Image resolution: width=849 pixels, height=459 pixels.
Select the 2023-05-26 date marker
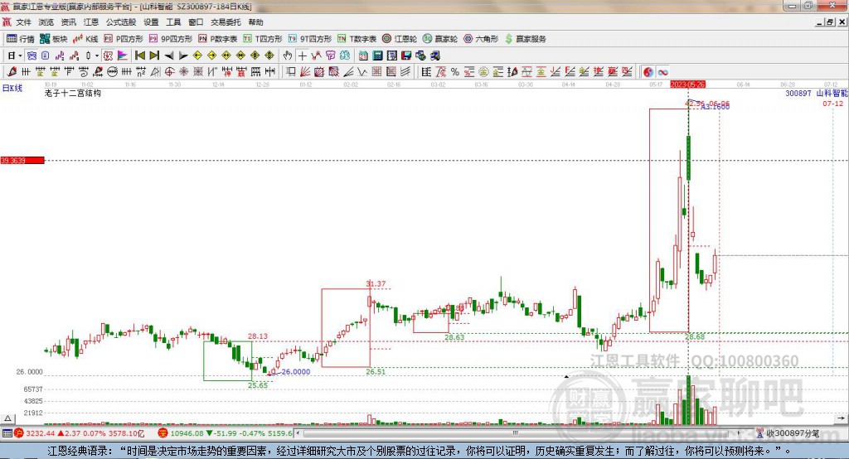(687, 85)
